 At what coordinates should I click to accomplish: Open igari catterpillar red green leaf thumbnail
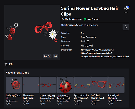[x=82, y=85]
